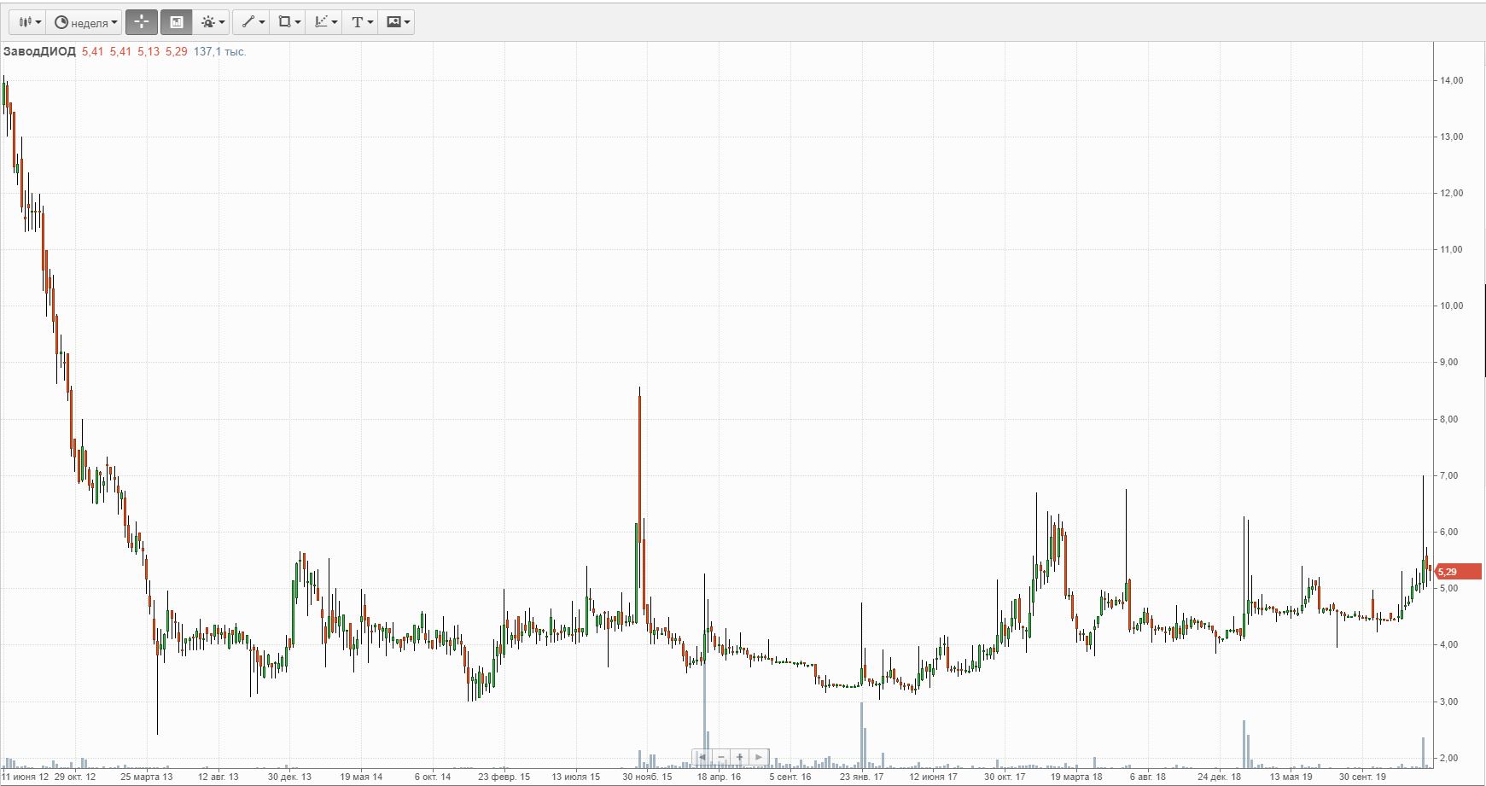1486x786 pixels.
Task: Open the candlestick chart type menu
Action: click(26, 22)
